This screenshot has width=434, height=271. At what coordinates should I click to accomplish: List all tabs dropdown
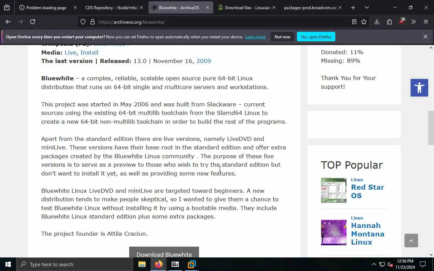(367, 7)
